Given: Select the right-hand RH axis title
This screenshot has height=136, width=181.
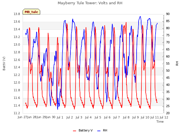Looking at the screenshot, I should click(x=177, y=63).
